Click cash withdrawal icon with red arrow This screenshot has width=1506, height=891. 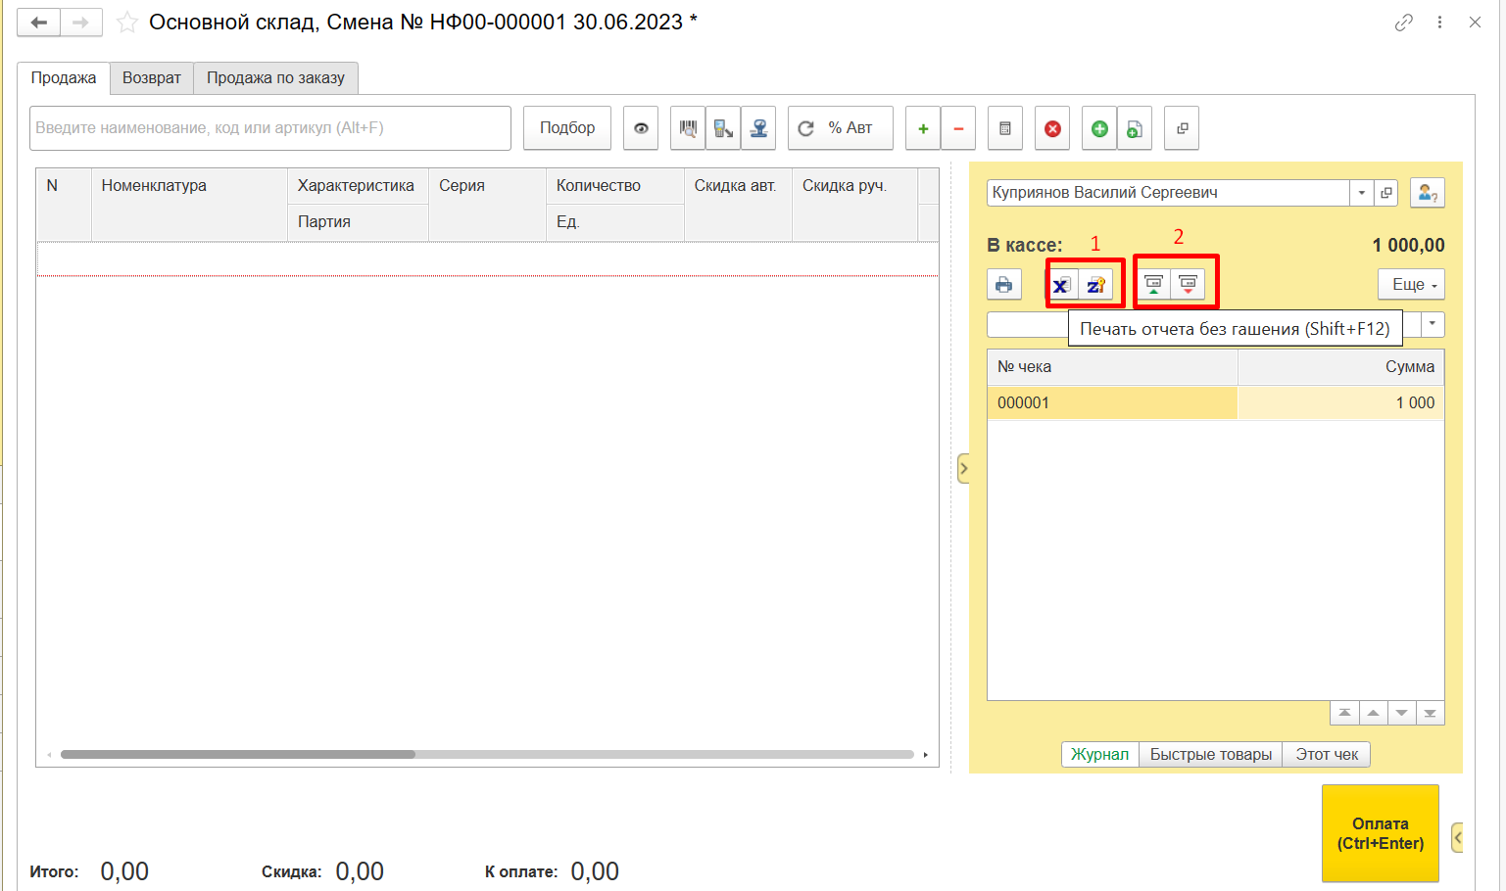point(1188,285)
